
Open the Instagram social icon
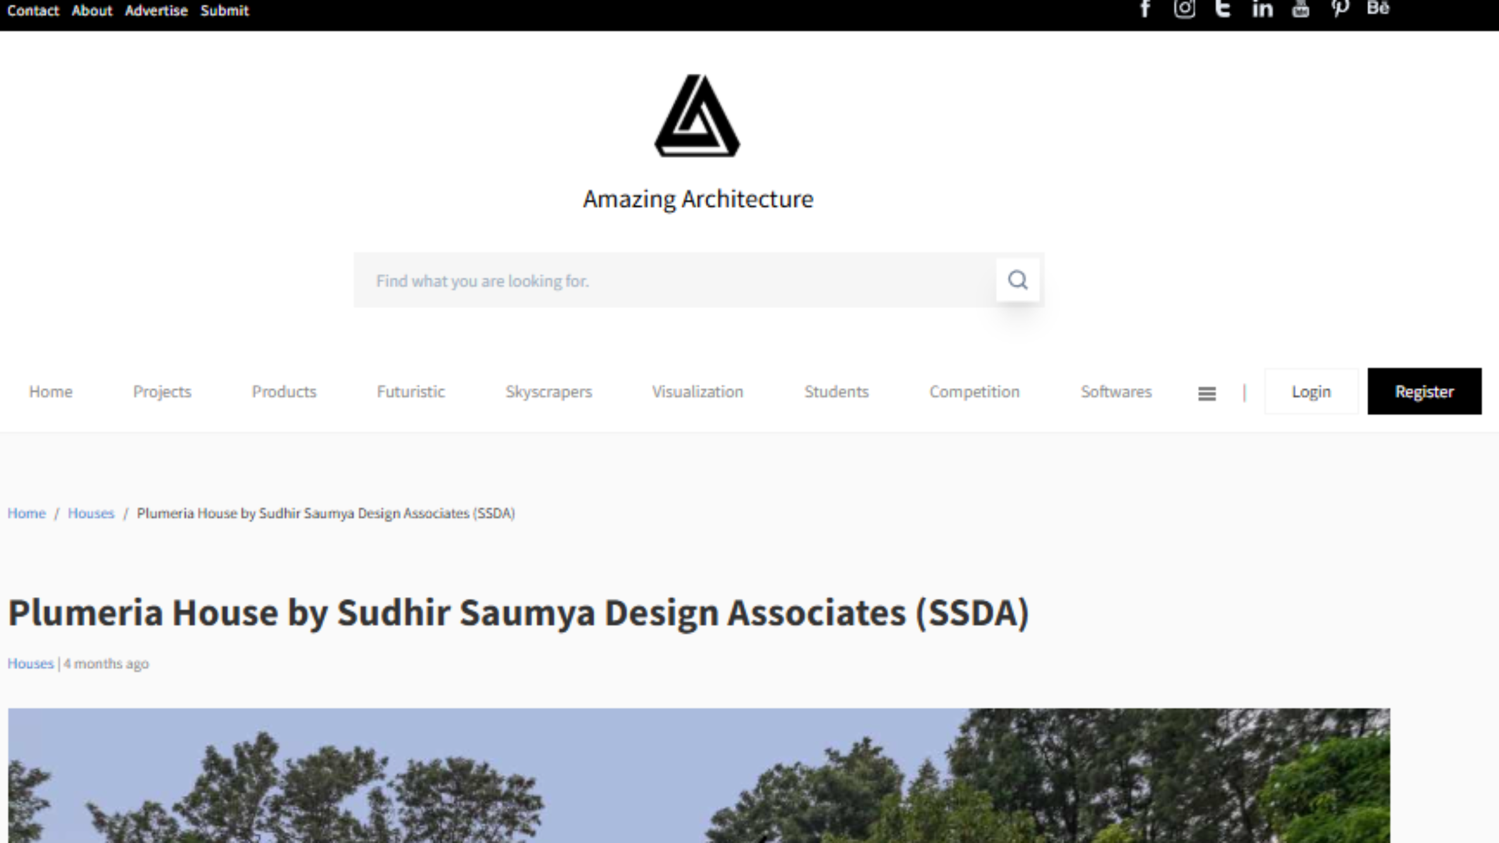[x=1184, y=9]
